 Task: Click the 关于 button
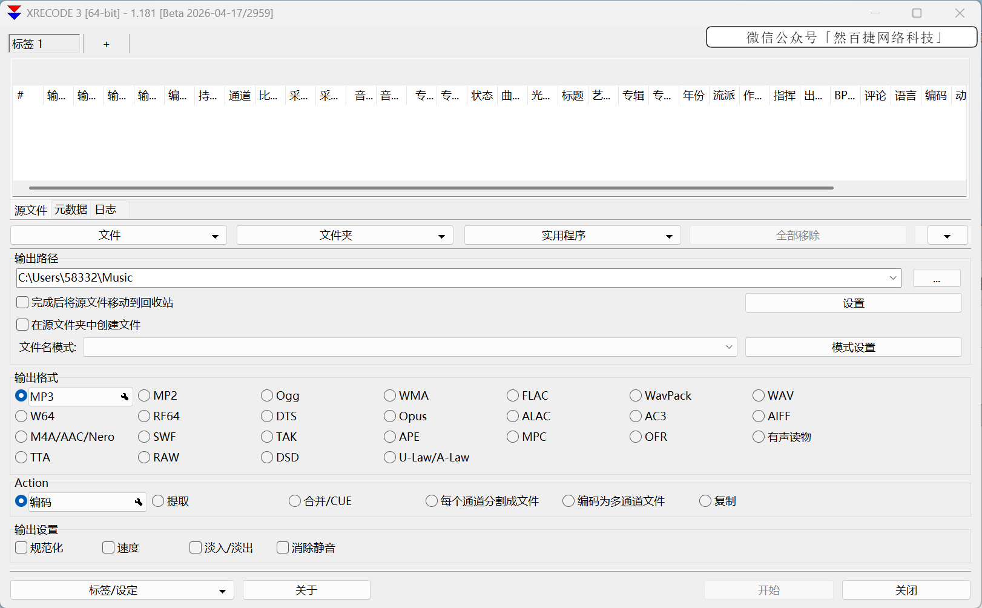(x=306, y=589)
